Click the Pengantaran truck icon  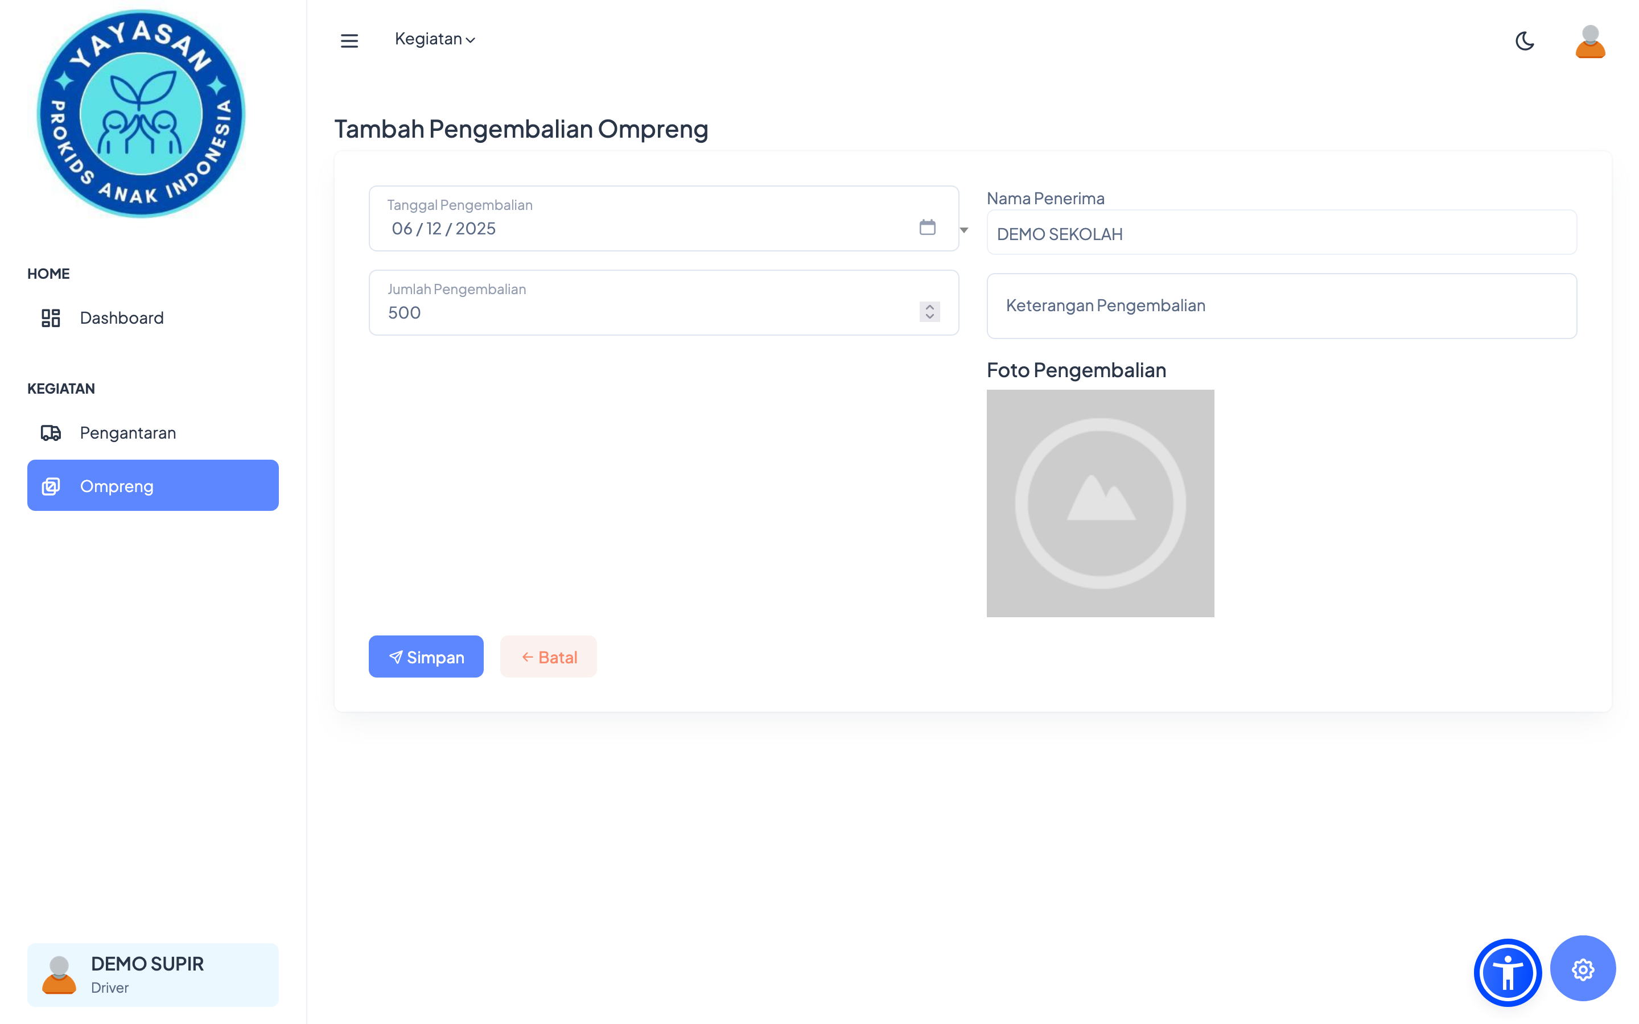point(51,433)
